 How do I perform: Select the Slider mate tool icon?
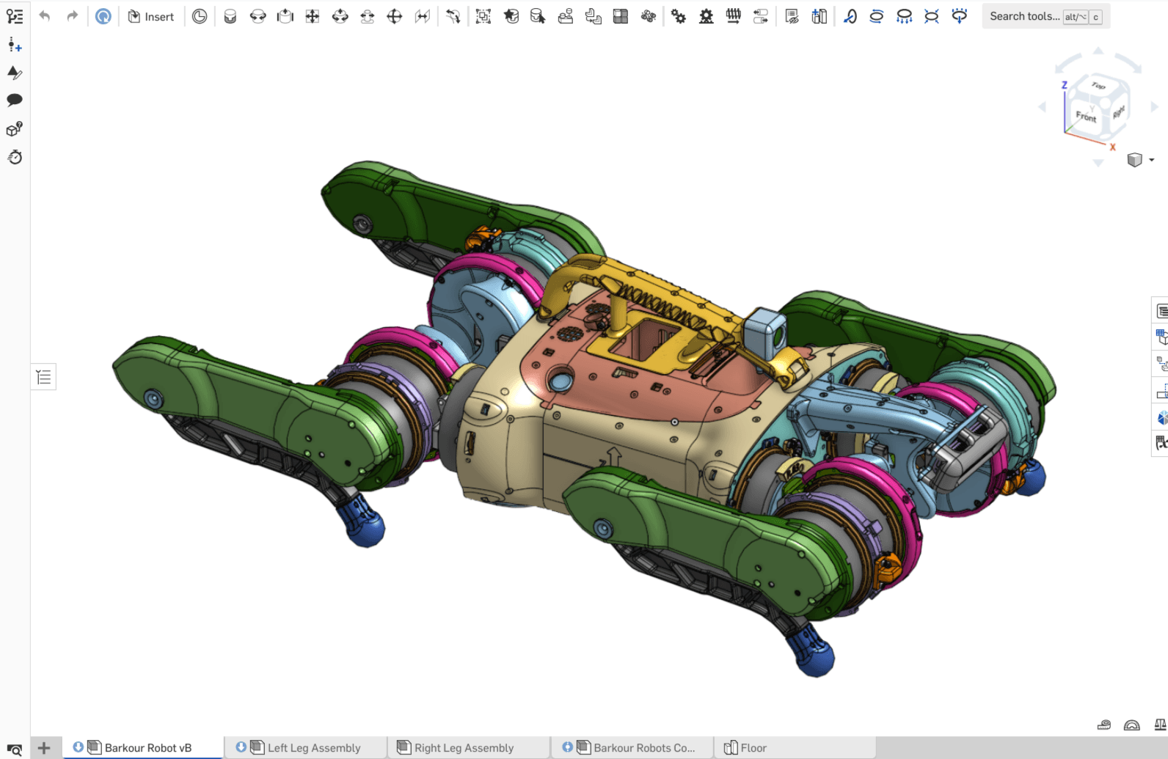point(285,16)
